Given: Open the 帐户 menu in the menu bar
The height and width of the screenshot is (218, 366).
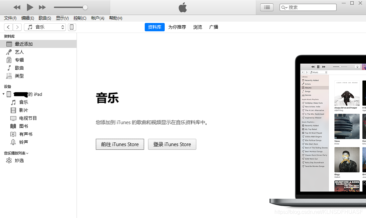Looking at the screenshot, I should click(x=97, y=18).
